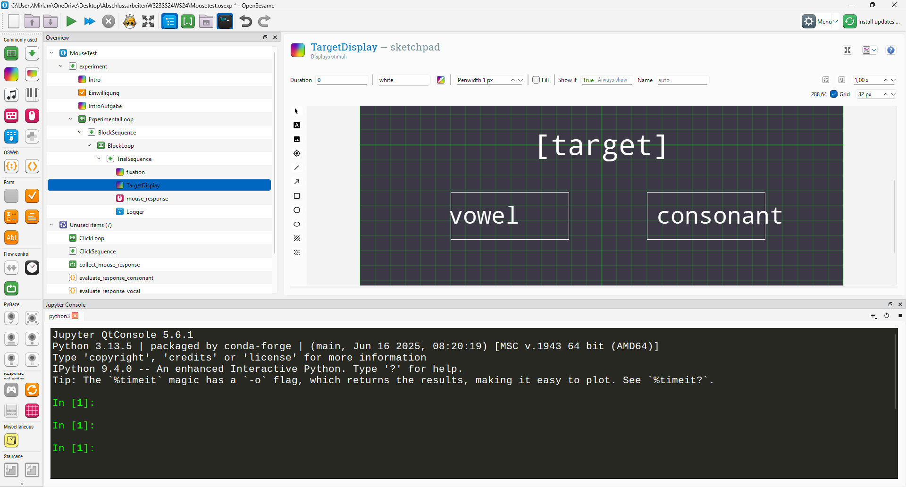Screen dimensions: 906x487
Task: Click the Install updates button
Action: pyautogui.click(x=872, y=22)
